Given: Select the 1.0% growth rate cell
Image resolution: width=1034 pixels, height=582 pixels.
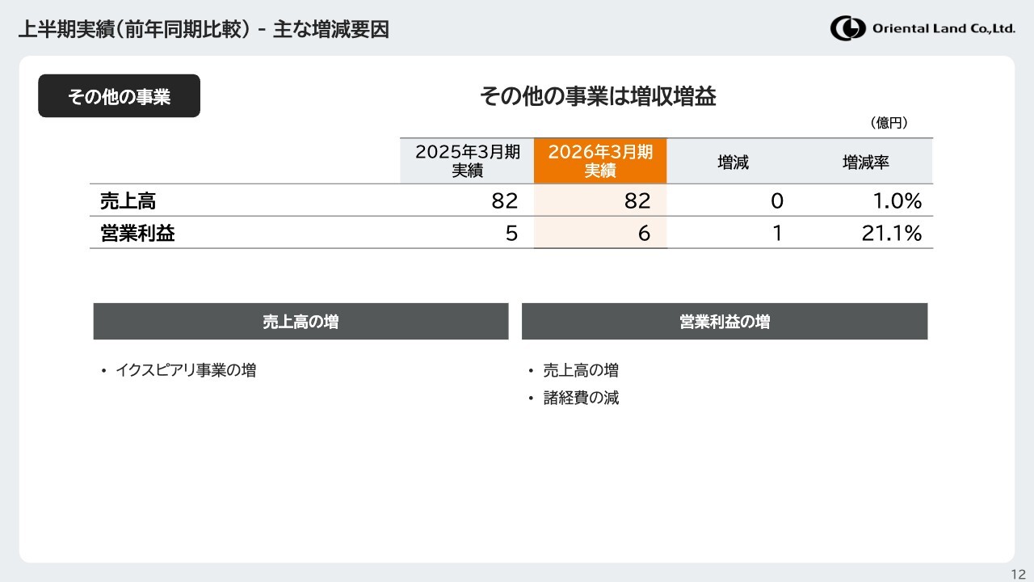Looking at the screenshot, I should click(897, 200).
